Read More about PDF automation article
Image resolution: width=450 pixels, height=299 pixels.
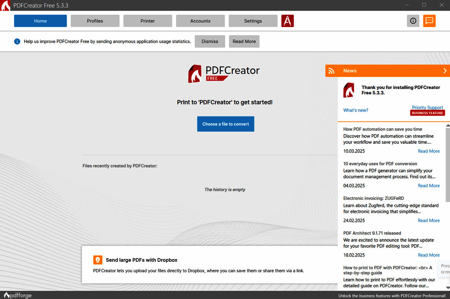coord(429,151)
